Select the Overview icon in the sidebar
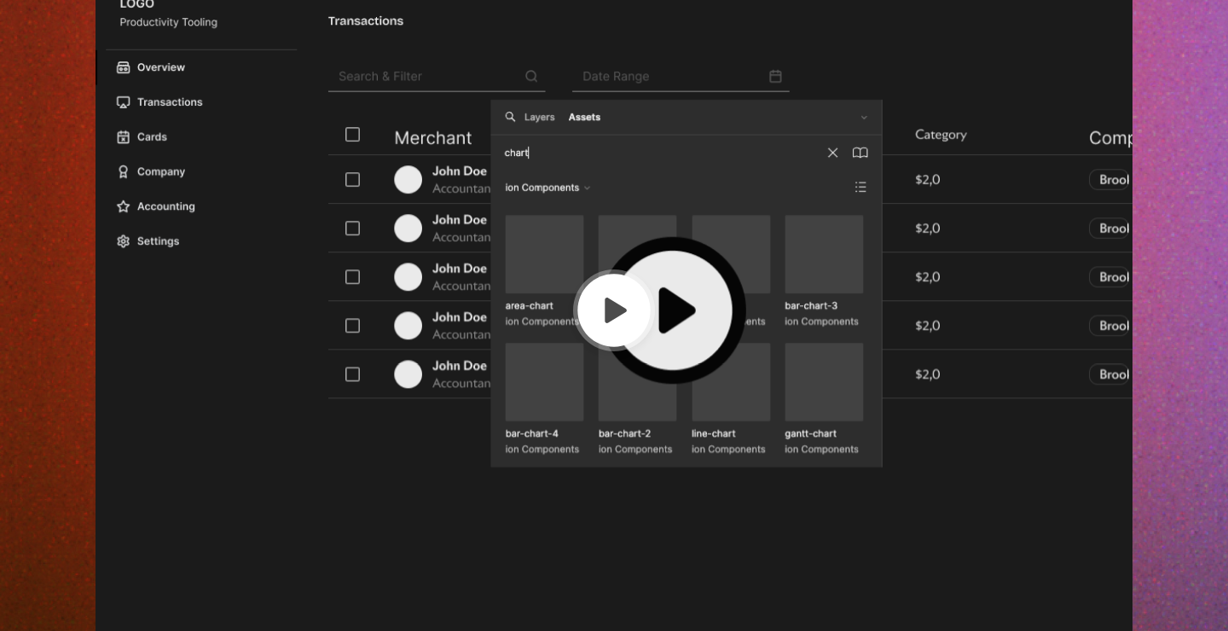This screenshot has width=1228, height=631. (124, 67)
